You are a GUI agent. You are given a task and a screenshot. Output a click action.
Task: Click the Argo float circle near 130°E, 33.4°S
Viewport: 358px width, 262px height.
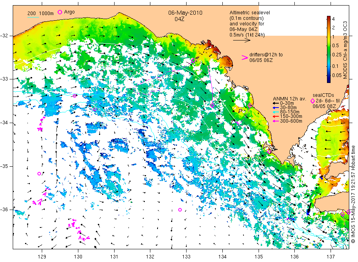(75, 96)
